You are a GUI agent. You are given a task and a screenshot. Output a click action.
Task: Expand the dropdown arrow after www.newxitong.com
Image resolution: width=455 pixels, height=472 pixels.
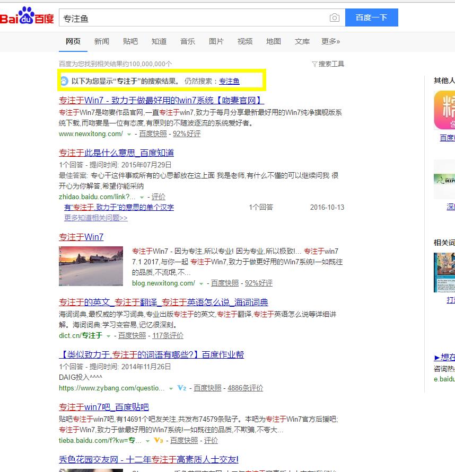pyautogui.click(x=129, y=133)
